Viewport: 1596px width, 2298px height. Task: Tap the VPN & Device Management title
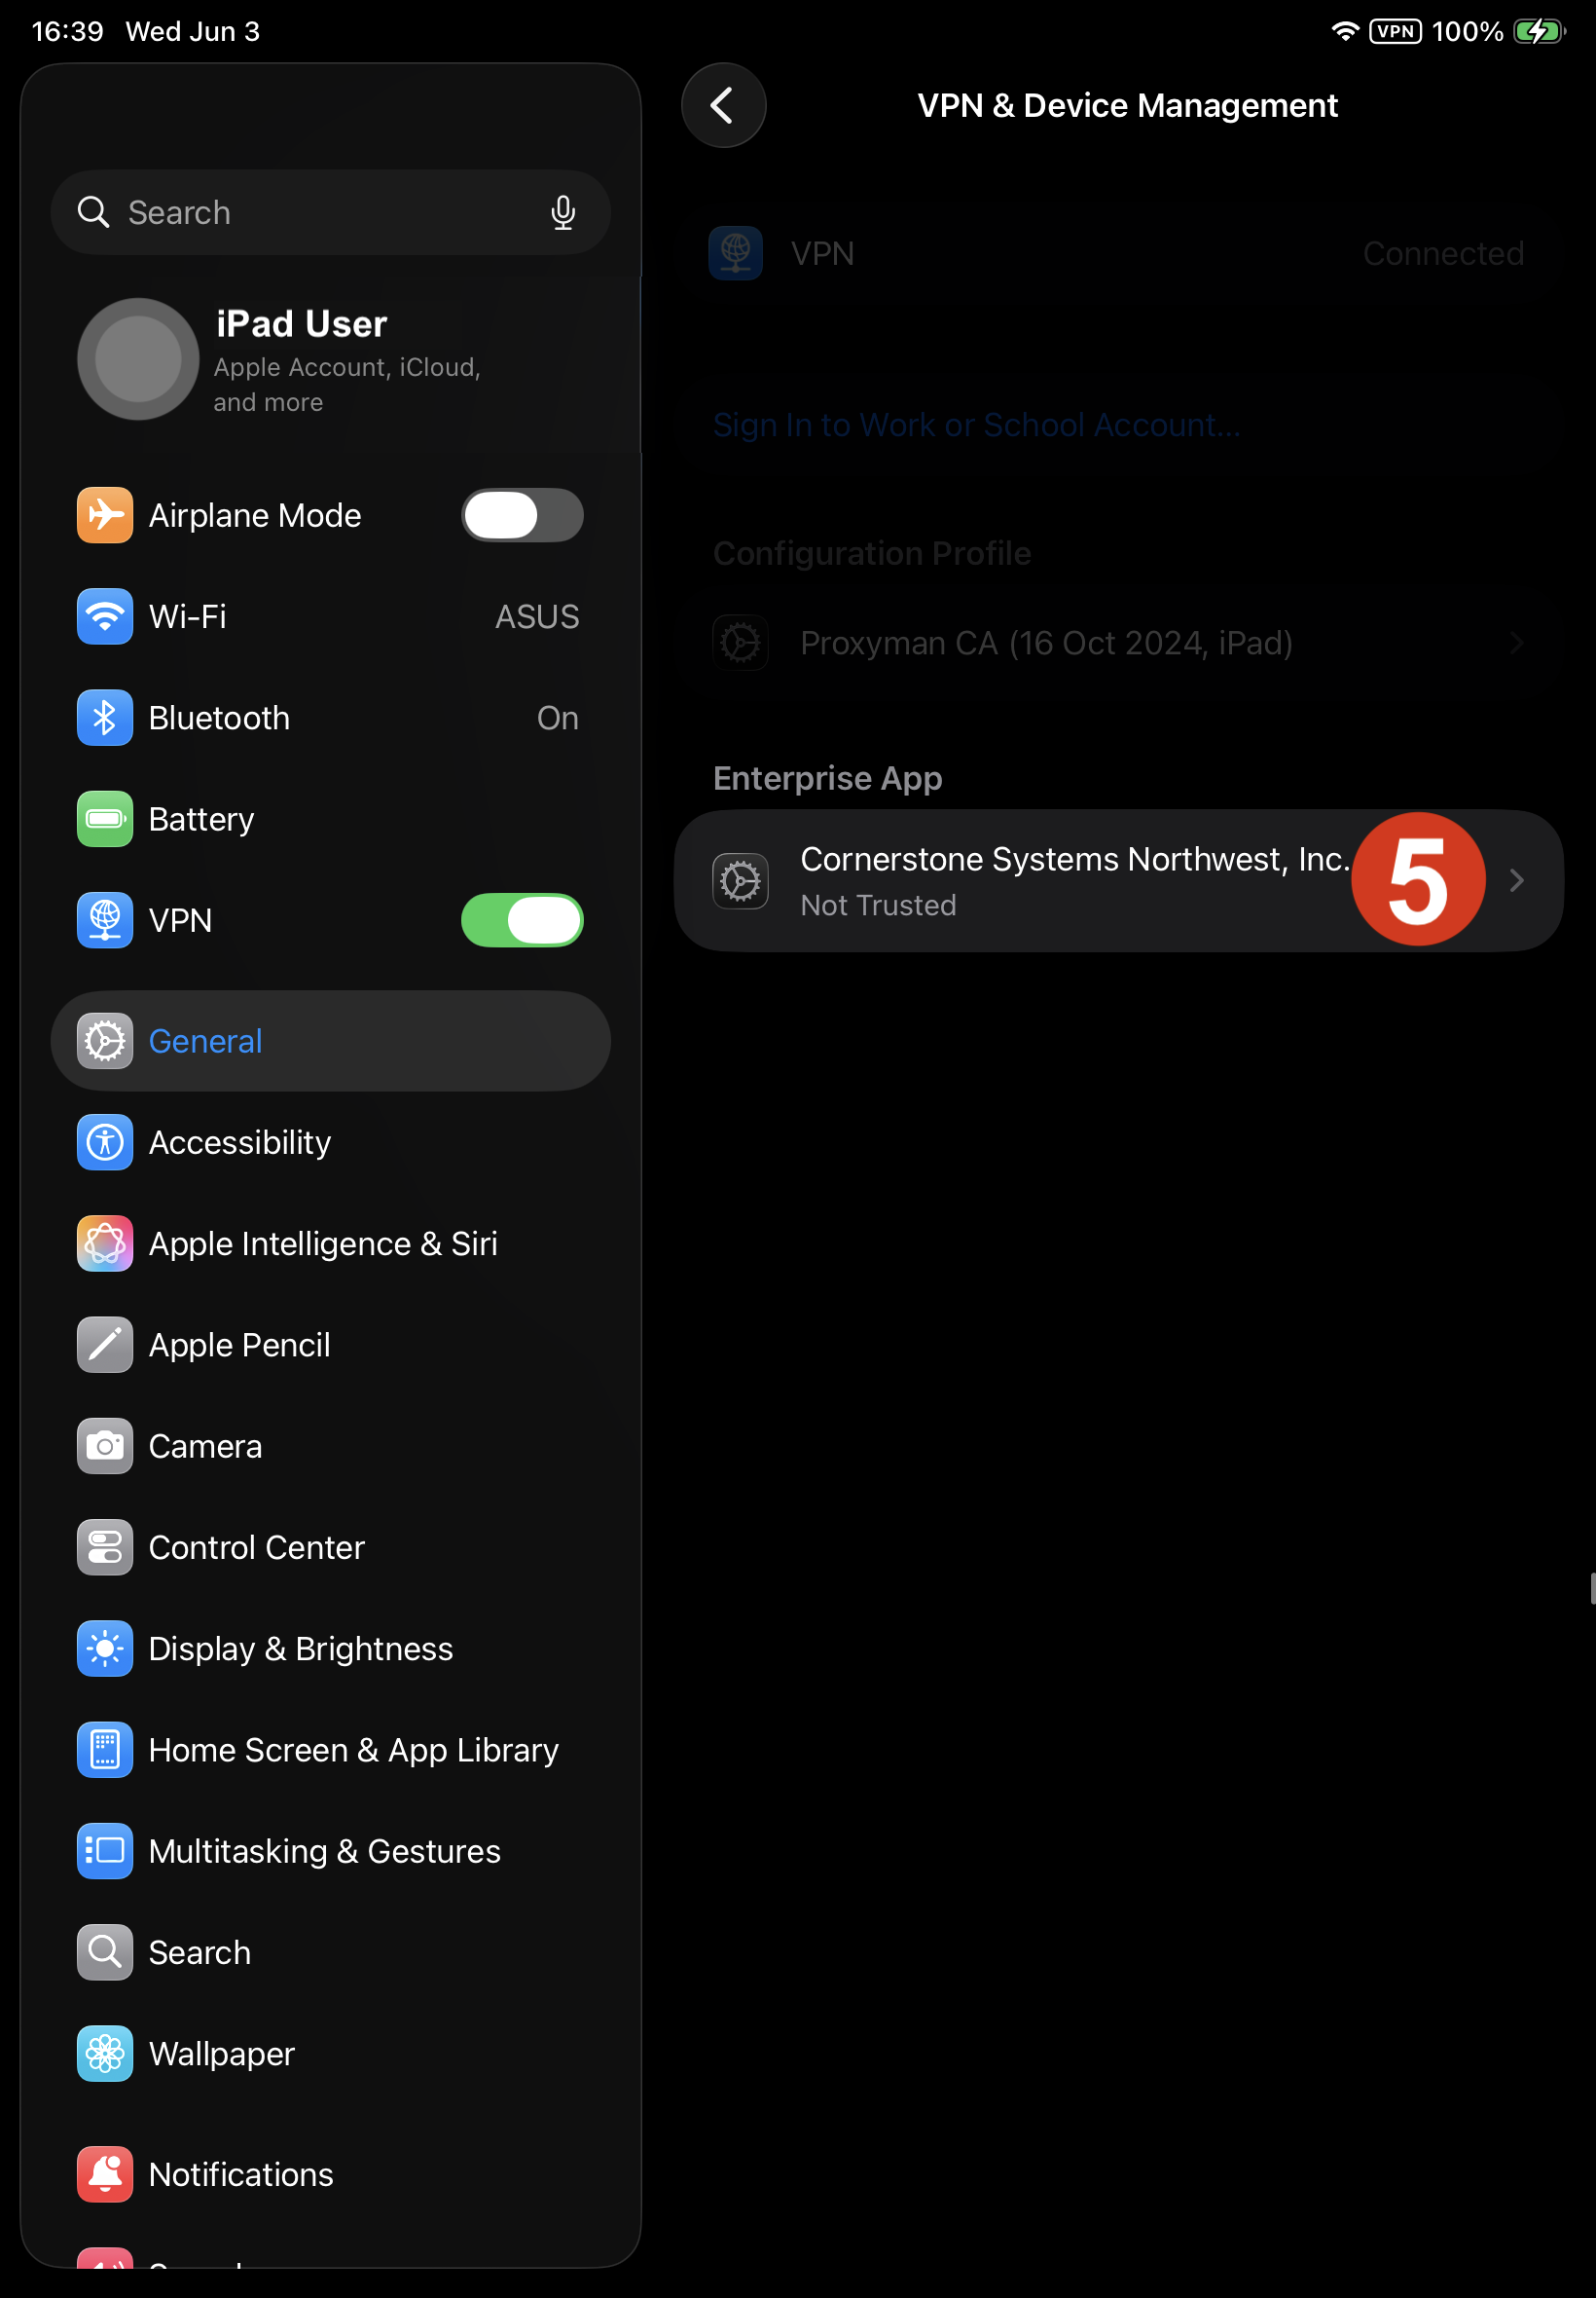click(1127, 105)
